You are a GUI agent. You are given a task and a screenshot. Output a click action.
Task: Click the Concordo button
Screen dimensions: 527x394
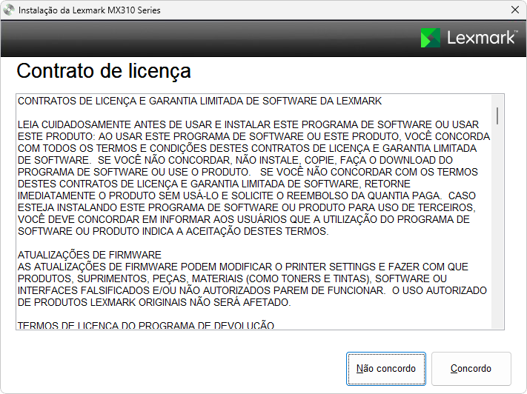point(471,369)
